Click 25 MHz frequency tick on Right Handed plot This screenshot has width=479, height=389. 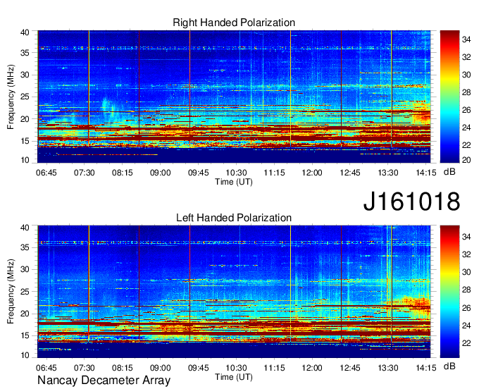point(25,97)
